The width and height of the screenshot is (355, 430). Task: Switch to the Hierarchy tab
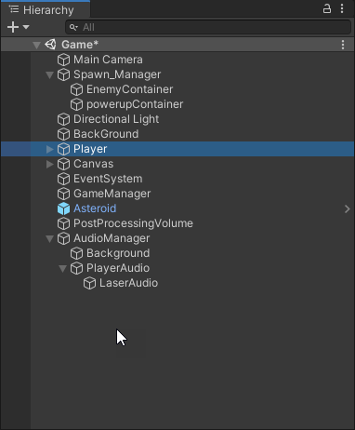tap(46, 10)
